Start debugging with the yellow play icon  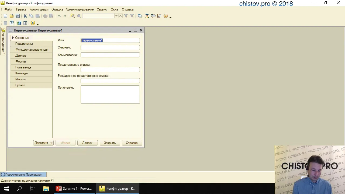coord(33,23)
